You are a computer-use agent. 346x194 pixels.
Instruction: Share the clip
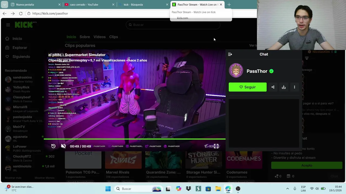273,87
